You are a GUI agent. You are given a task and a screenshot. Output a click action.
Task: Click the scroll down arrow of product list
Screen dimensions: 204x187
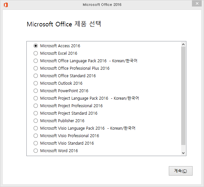pos(183,153)
